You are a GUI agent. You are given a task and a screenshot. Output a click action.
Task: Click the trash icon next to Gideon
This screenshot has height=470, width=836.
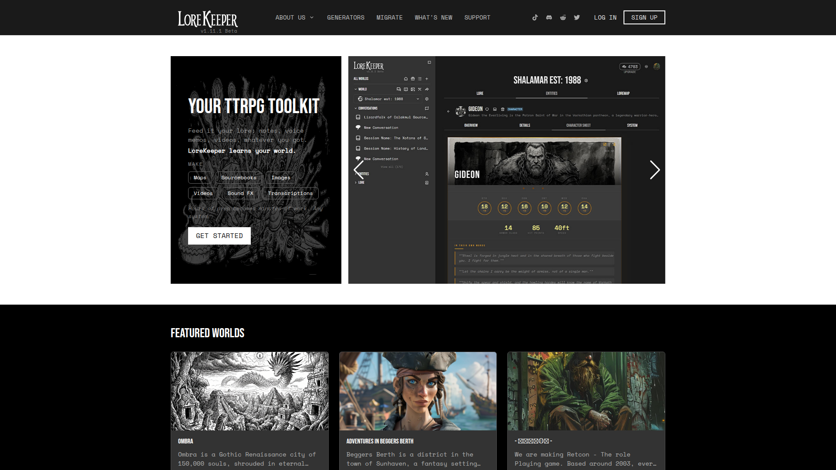[x=502, y=109]
